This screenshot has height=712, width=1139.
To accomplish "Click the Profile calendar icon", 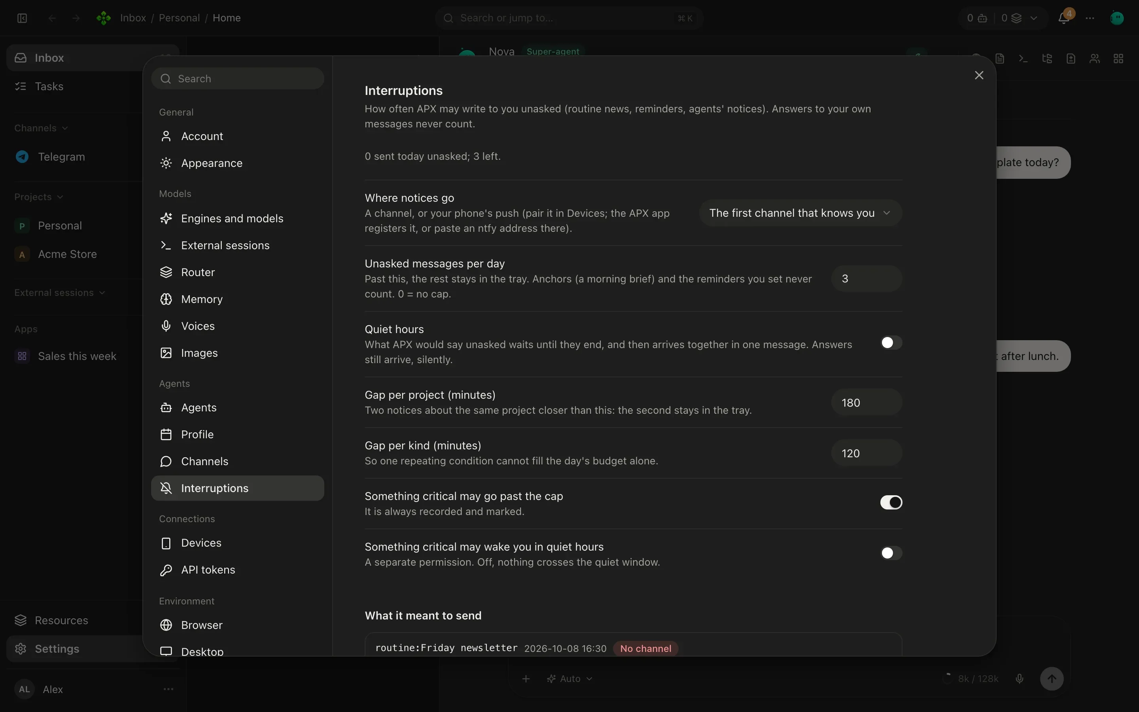I will (166, 434).
